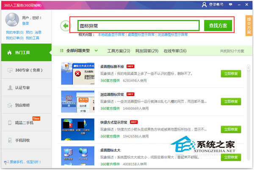Open the 在线专家(16) tab
The width and height of the screenshot is (254, 170).
pyautogui.click(x=175, y=51)
